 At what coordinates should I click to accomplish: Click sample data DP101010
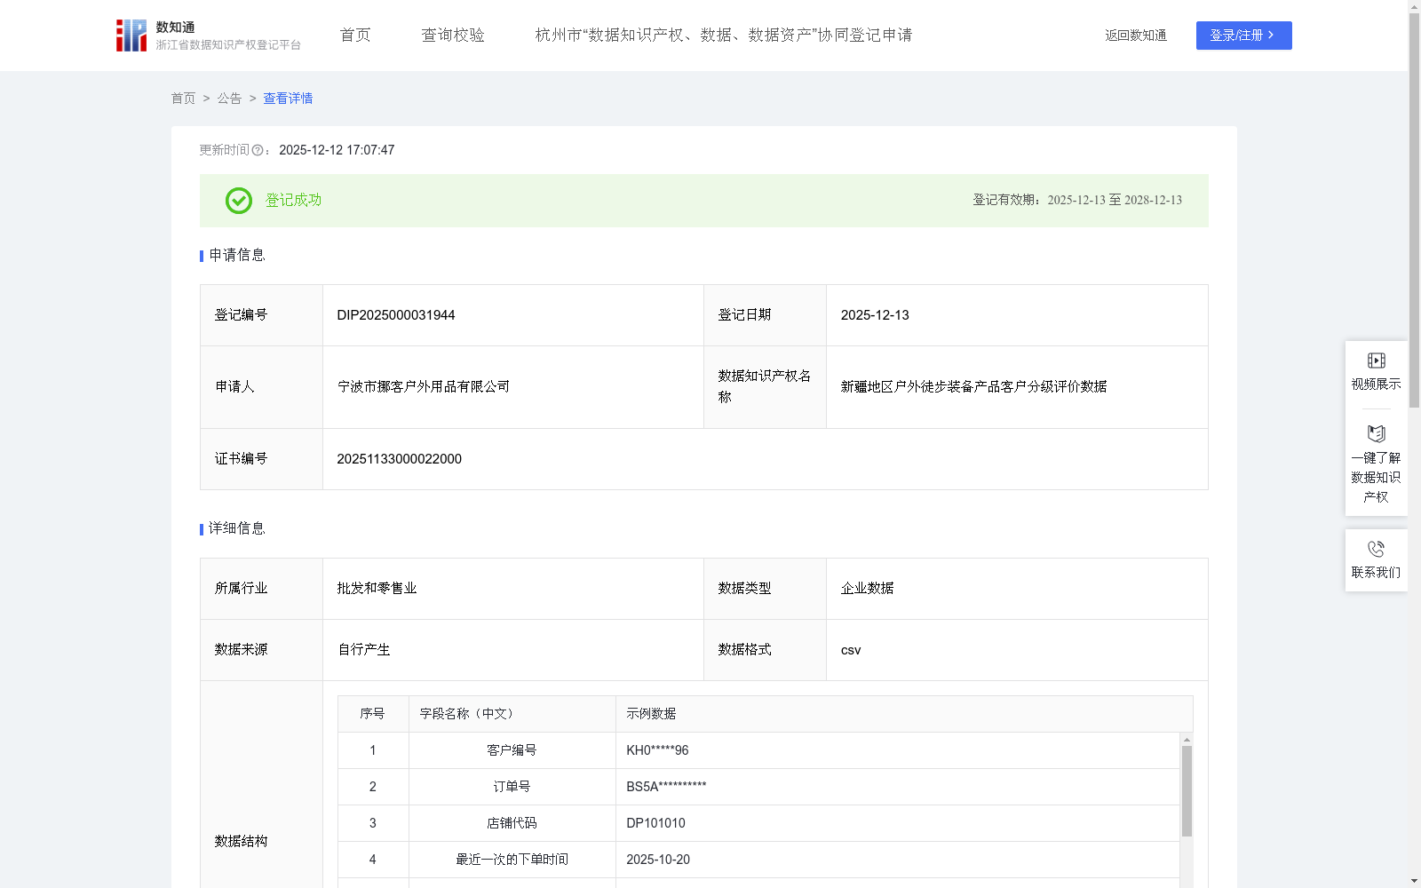(655, 823)
